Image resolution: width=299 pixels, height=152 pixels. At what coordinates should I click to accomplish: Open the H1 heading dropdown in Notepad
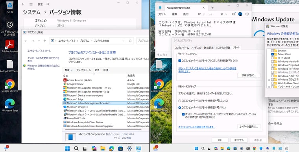point(201,14)
